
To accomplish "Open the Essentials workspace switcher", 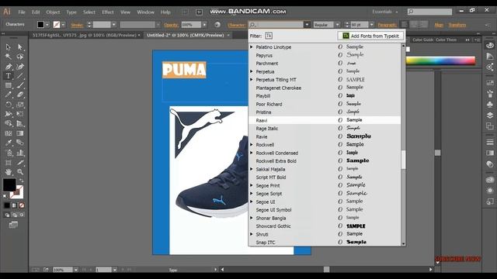I will pyautogui.click(x=385, y=12).
